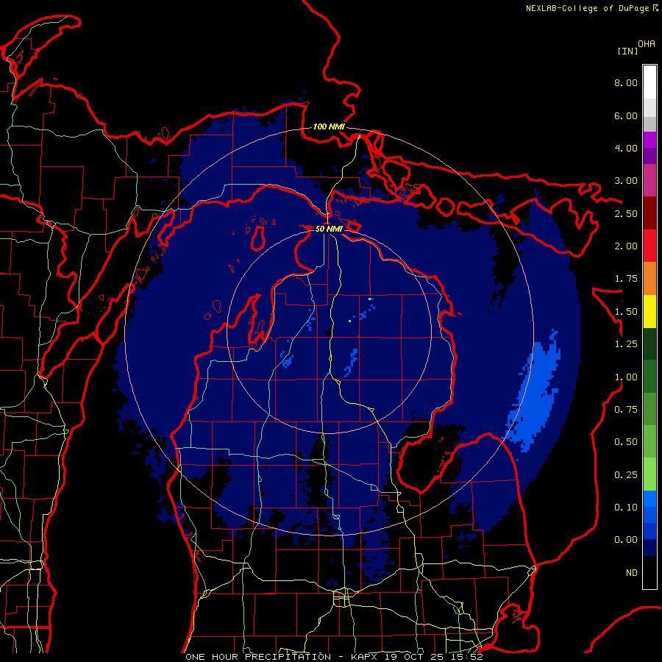The height and width of the screenshot is (662, 662).
Task: Click the 4.00 legend value
Action: [x=626, y=148]
